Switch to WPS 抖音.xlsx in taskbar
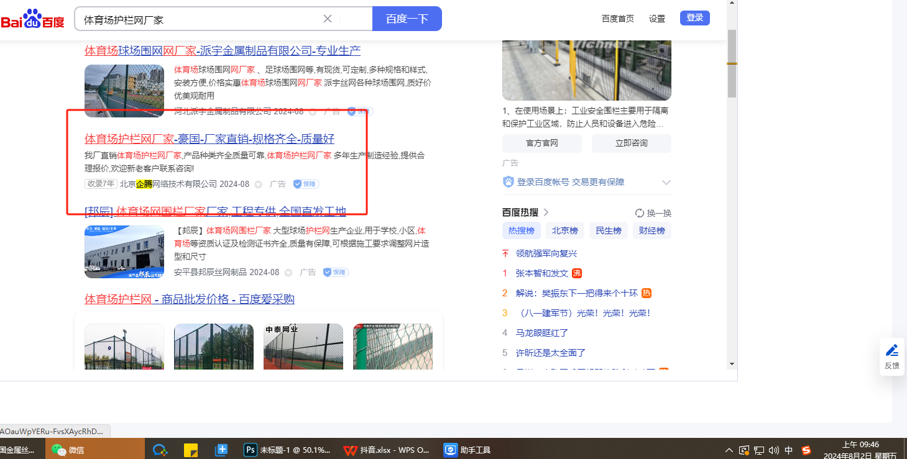Screen dimensions: 907x459 pos(387,450)
